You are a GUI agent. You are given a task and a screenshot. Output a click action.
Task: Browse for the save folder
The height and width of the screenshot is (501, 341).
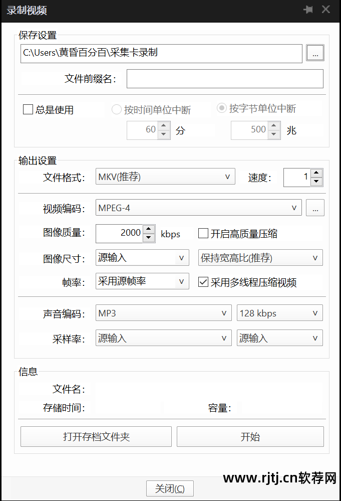coord(315,53)
